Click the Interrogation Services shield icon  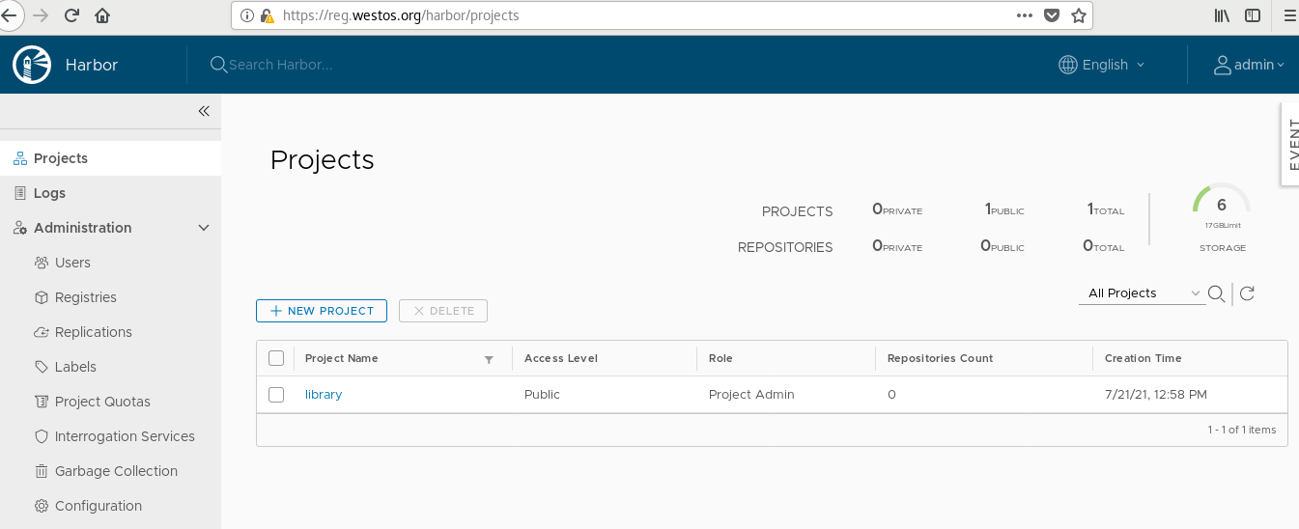coord(42,436)
